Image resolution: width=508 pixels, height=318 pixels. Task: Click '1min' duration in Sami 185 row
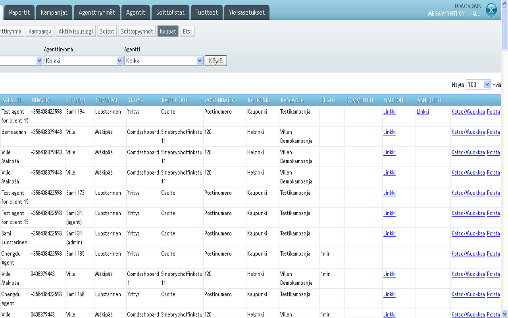[x=325, y=254]
